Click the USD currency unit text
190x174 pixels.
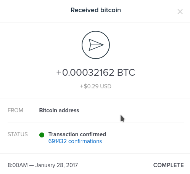coord(106,86)
